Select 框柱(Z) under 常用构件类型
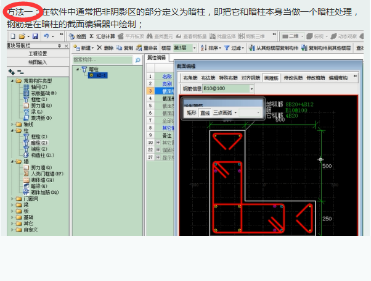The image size is (371, 281). pyautogui.click(x=36, y=99)
